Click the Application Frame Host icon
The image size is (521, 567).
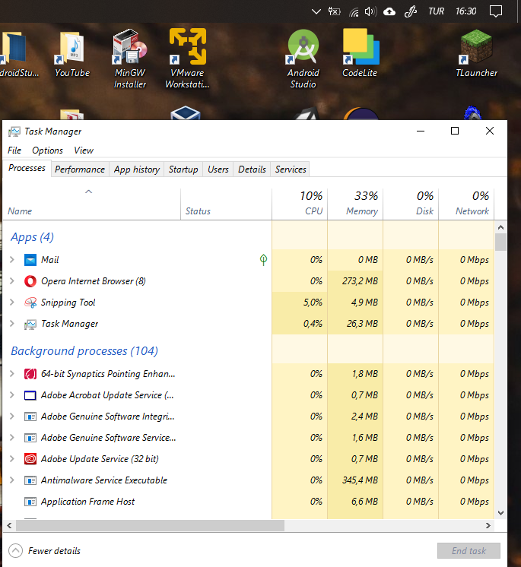tap(30, 502)
